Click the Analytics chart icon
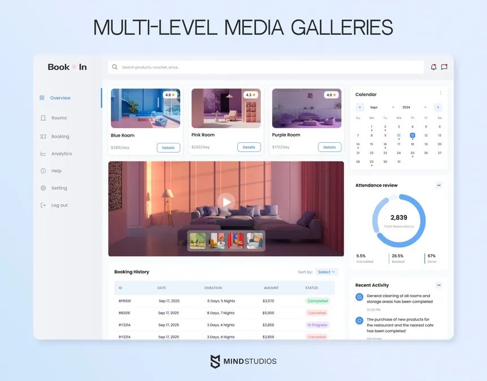The height and width of the screenshot is (381, 487). point(43,154)
